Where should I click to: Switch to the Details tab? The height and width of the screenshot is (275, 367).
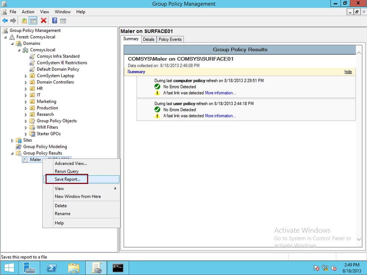coord(149,39)
